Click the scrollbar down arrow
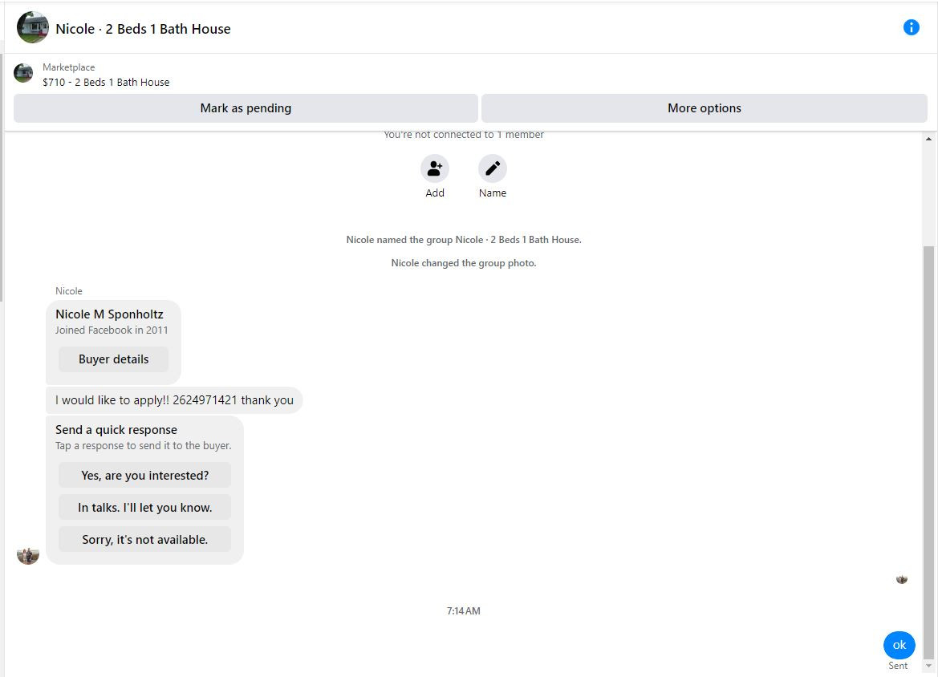 [928, 666]
